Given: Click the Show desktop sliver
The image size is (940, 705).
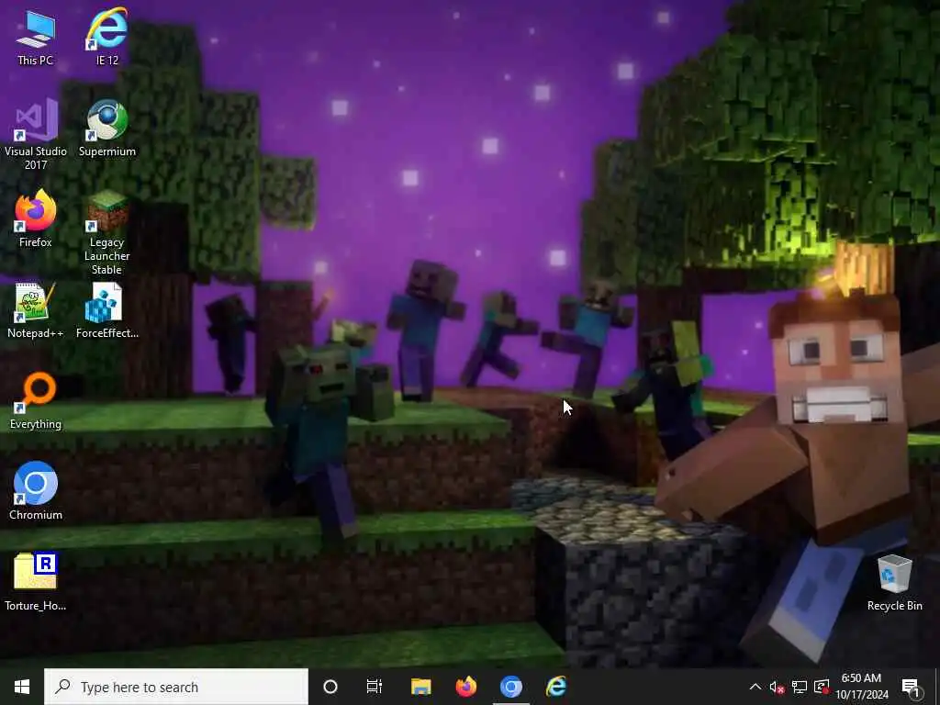Looking at the screenshot, I should 937,687.
